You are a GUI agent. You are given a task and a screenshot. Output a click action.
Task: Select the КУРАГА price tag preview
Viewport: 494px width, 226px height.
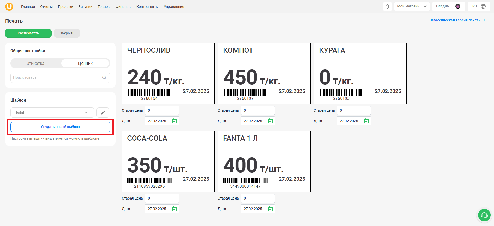coord(360,74)
